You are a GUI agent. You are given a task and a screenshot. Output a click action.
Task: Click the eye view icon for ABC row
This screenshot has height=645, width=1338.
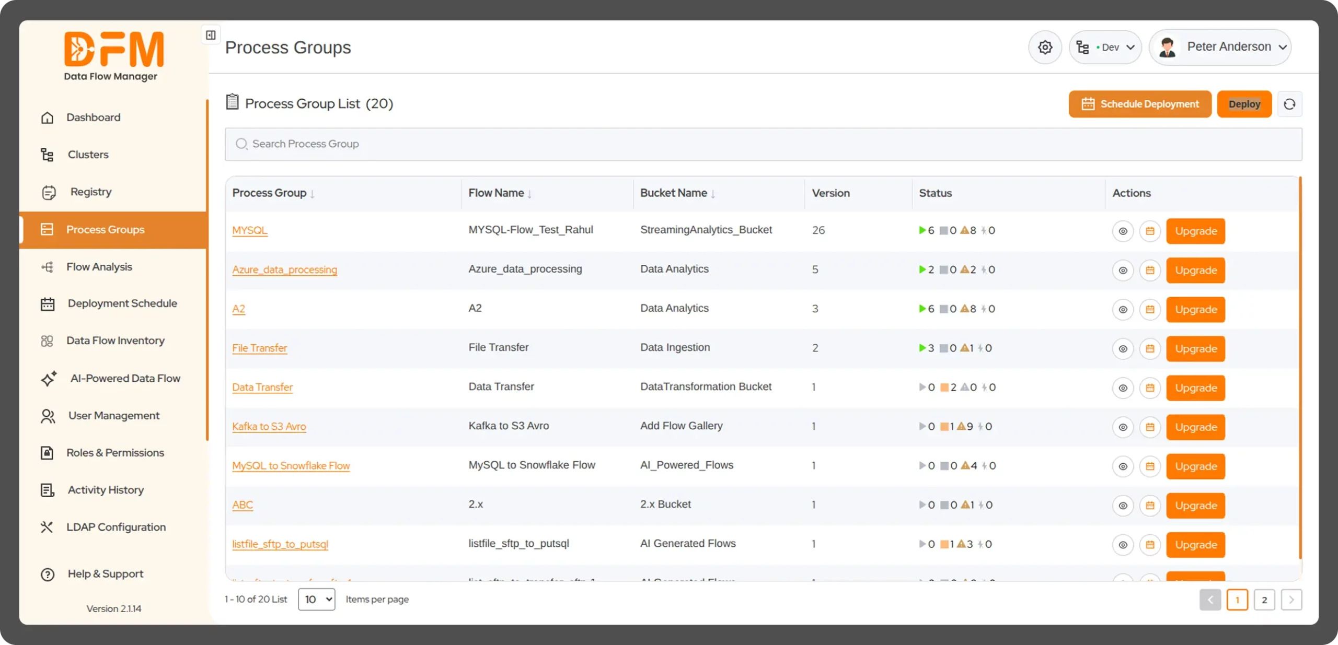[x=1123, y=505]
